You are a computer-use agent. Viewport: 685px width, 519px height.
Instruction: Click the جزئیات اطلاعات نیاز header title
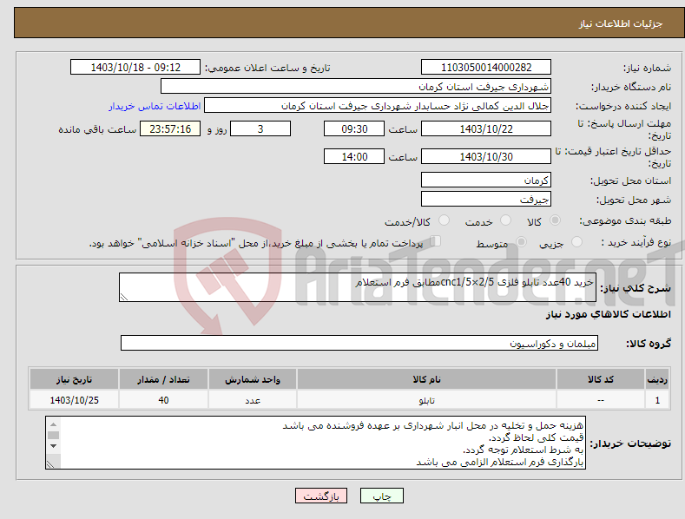tap(621, 23)
